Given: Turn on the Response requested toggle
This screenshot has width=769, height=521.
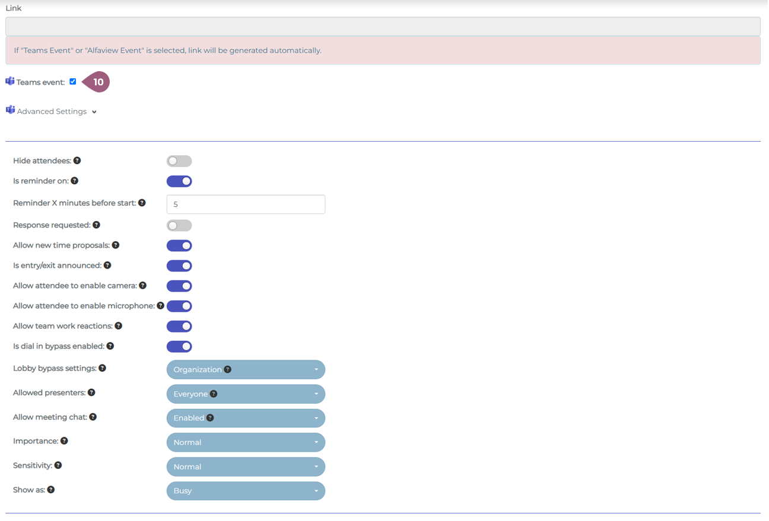Looking at the screenshot, I should 179,226.
